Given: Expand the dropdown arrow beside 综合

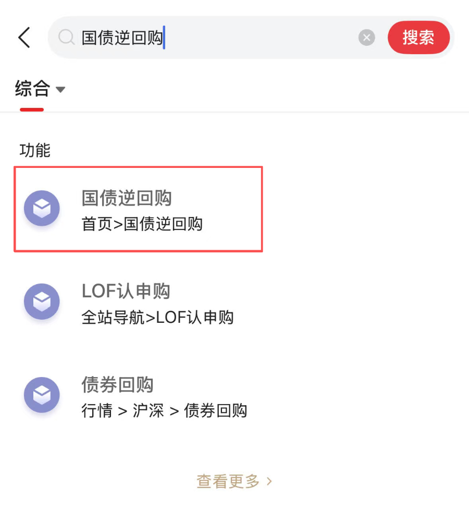Looking at the screenshot, I should point(60,90).
